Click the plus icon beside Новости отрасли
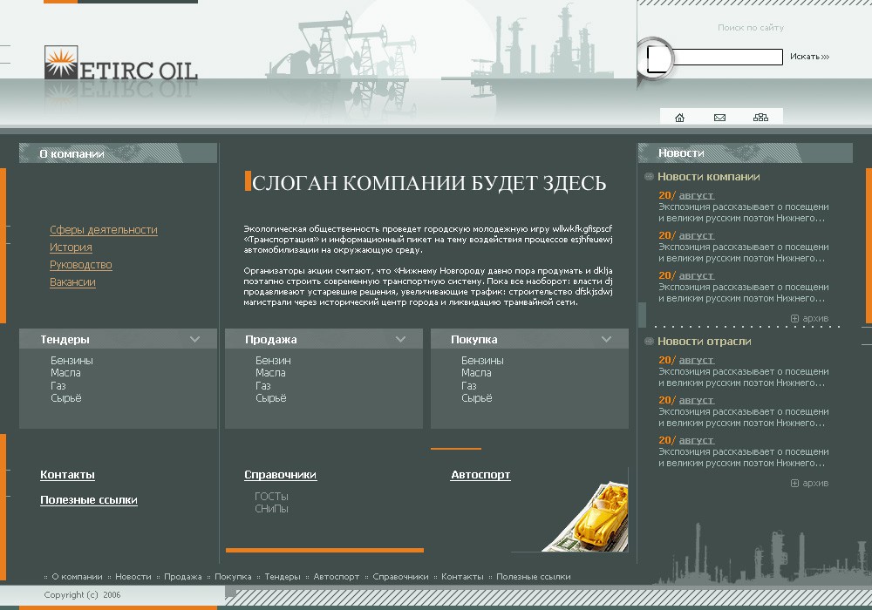 (649, 341)
